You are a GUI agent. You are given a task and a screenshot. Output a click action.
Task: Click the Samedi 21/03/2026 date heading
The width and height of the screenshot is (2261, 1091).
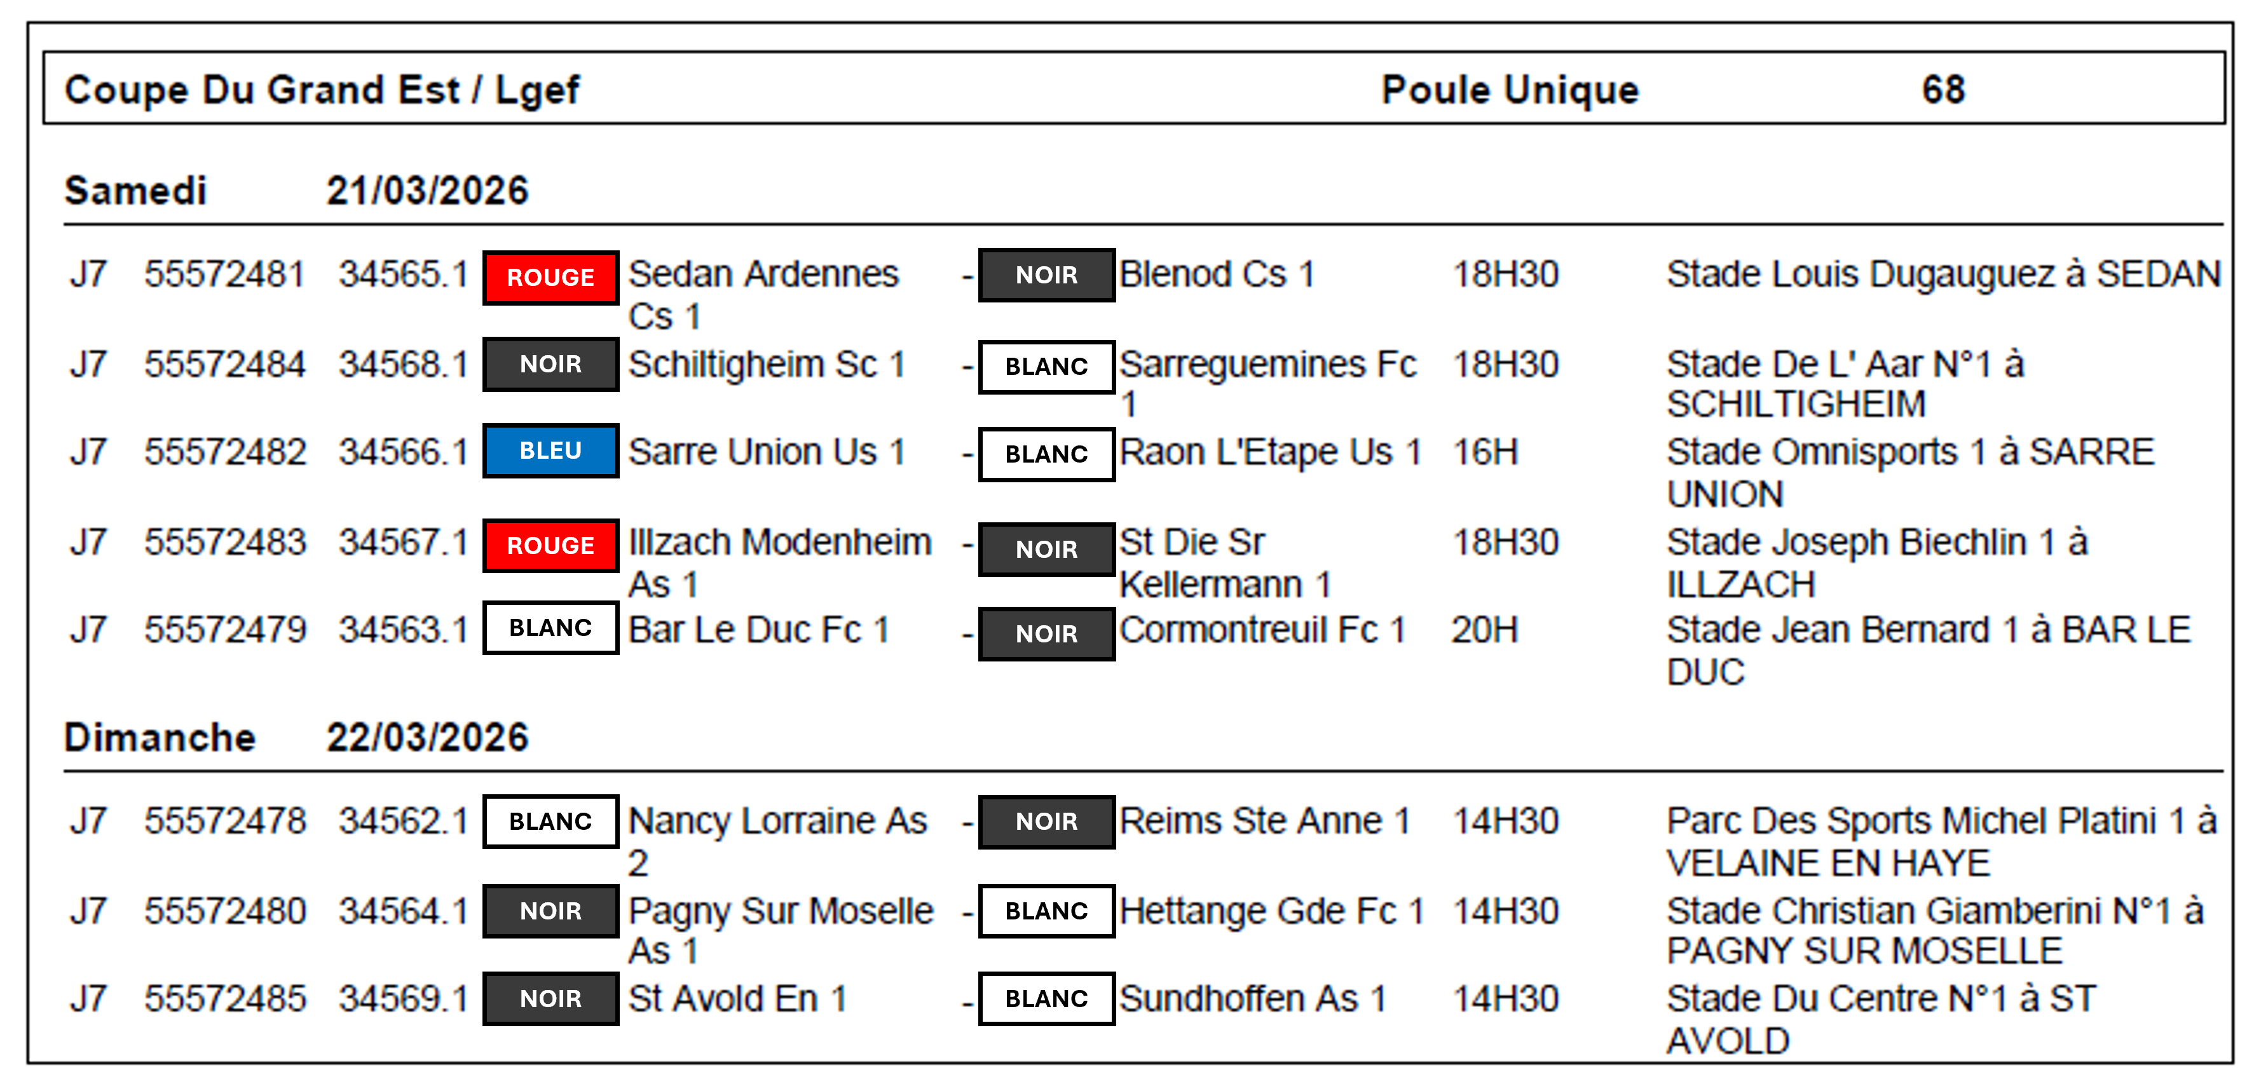point(296,191)
